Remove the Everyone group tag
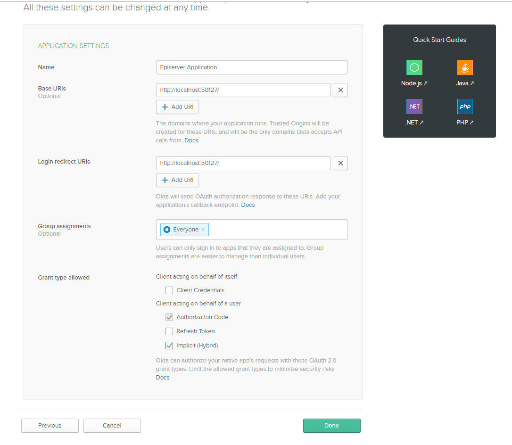Image resolution: width=512 pixels, height=445 pixels. click(203, 230)
